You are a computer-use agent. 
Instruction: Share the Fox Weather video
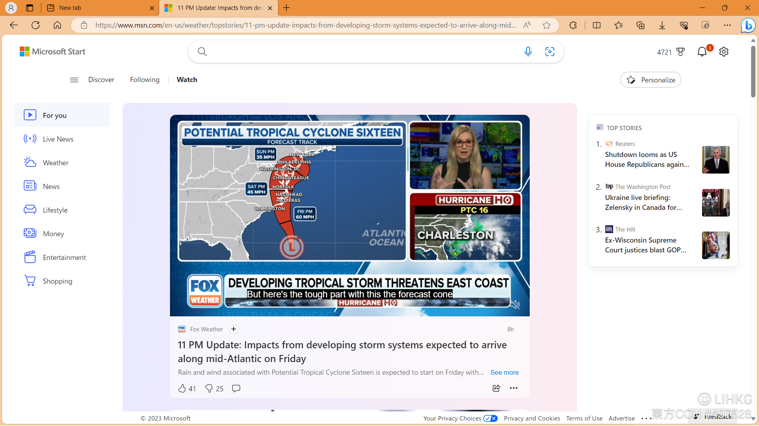tap(497, 388)
